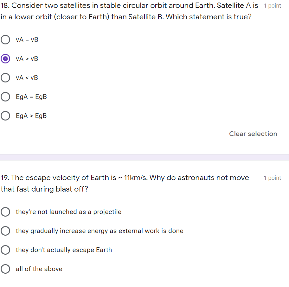Click the first unselected circle under question 18
The height and width of the screenshot is (287, 289).
pyautogui.click(x=5, y=40)
